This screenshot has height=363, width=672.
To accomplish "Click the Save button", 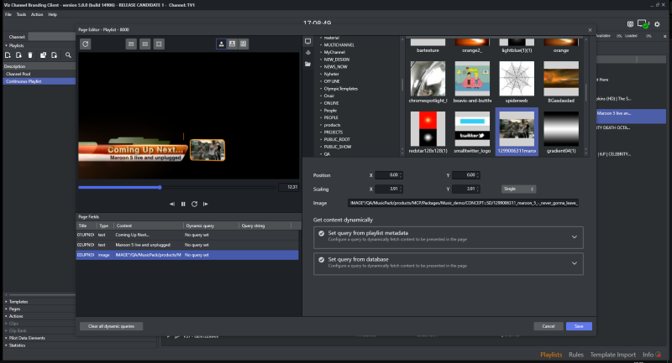I will 579,325.
